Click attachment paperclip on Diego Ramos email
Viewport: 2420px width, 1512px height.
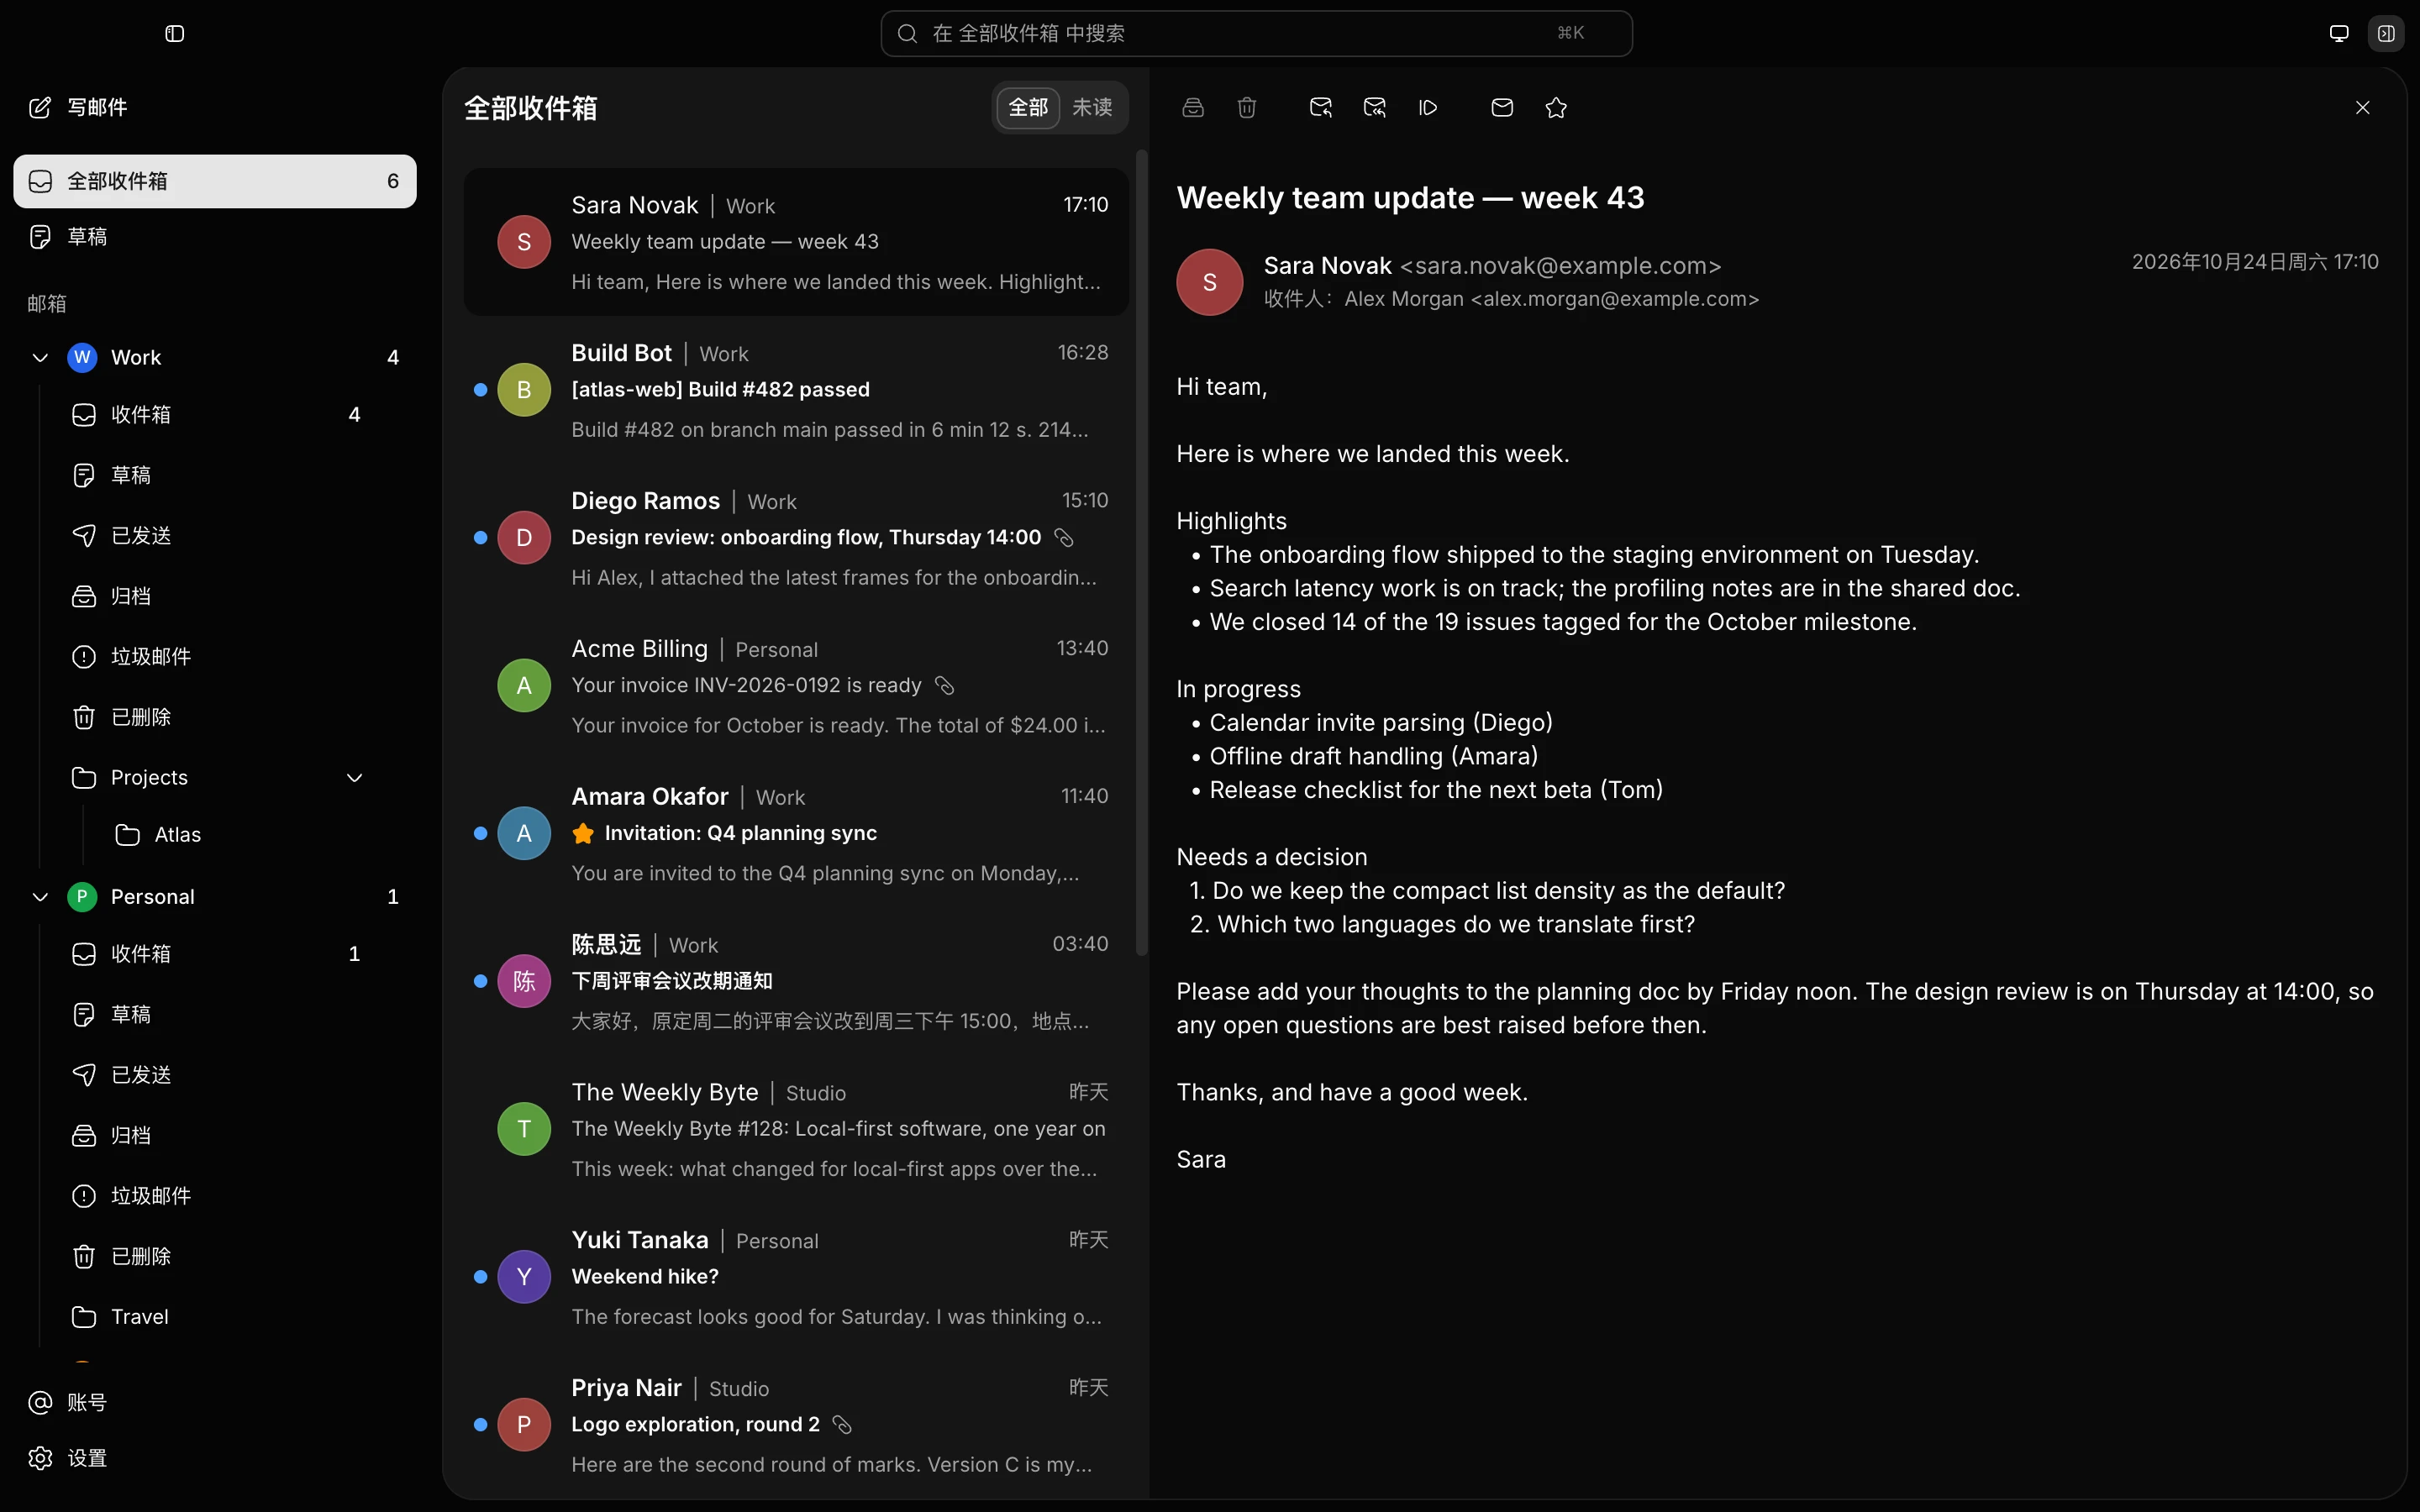coord(1064,538)
